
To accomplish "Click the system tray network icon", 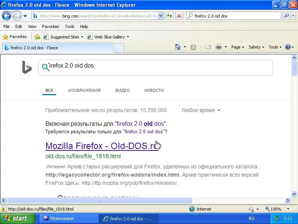I will 277,218.
